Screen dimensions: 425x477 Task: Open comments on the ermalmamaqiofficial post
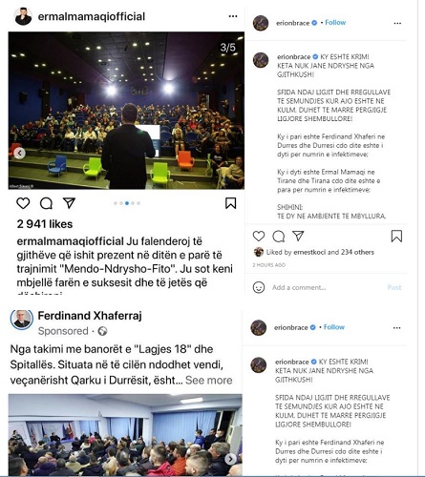(x=46, y=203)
